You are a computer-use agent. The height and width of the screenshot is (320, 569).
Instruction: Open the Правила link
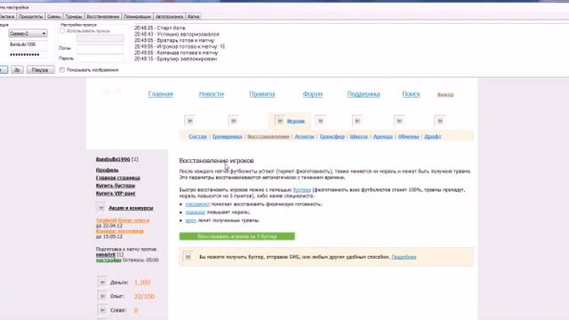(262, 94)
